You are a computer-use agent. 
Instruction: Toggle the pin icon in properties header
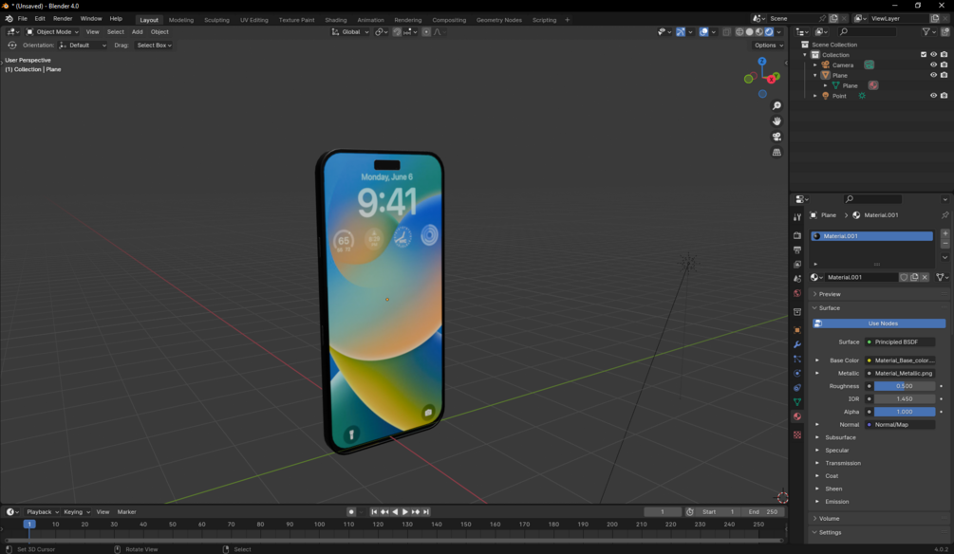[x=945, y=215]
